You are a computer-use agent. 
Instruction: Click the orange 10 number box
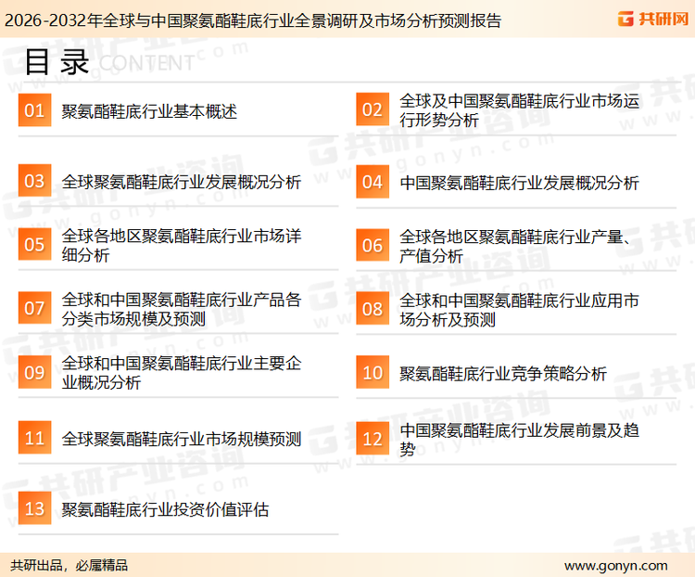pyautogui.click(x=373, y=372)
